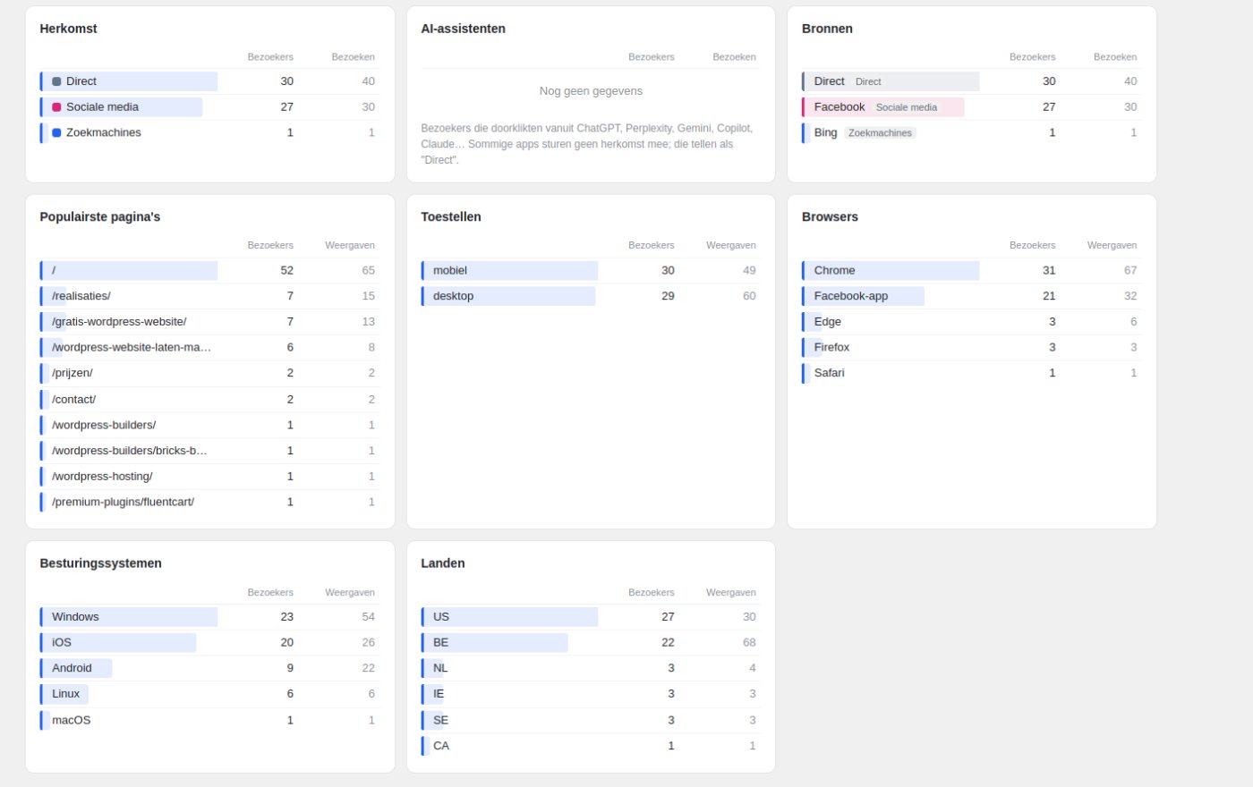Click the Sociale media tag next to Facebook
Viewport: 1253px width, 787px height.
[907, 107]
